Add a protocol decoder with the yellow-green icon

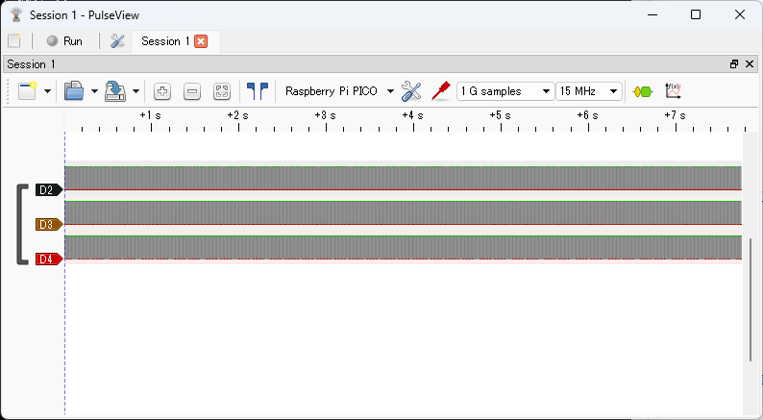coord(643,91)
